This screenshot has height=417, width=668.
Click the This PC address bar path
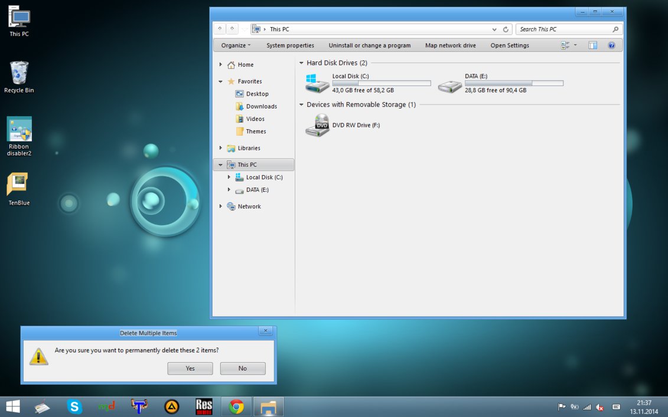[x=279, y=29]
